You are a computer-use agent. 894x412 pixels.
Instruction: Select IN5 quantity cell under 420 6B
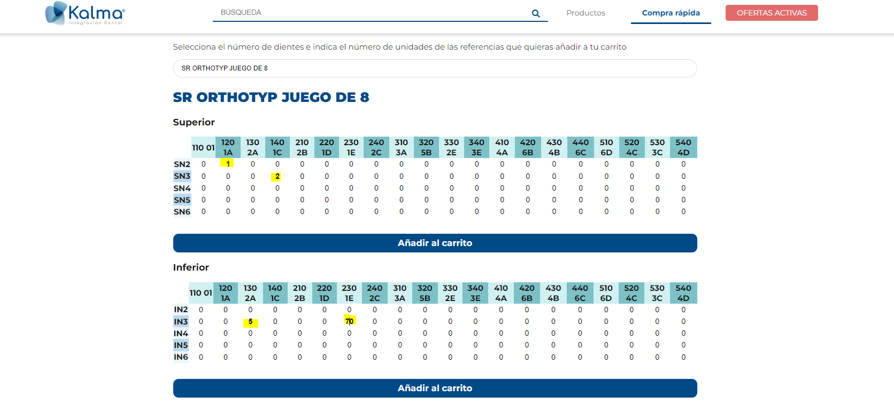coord(527,345)
